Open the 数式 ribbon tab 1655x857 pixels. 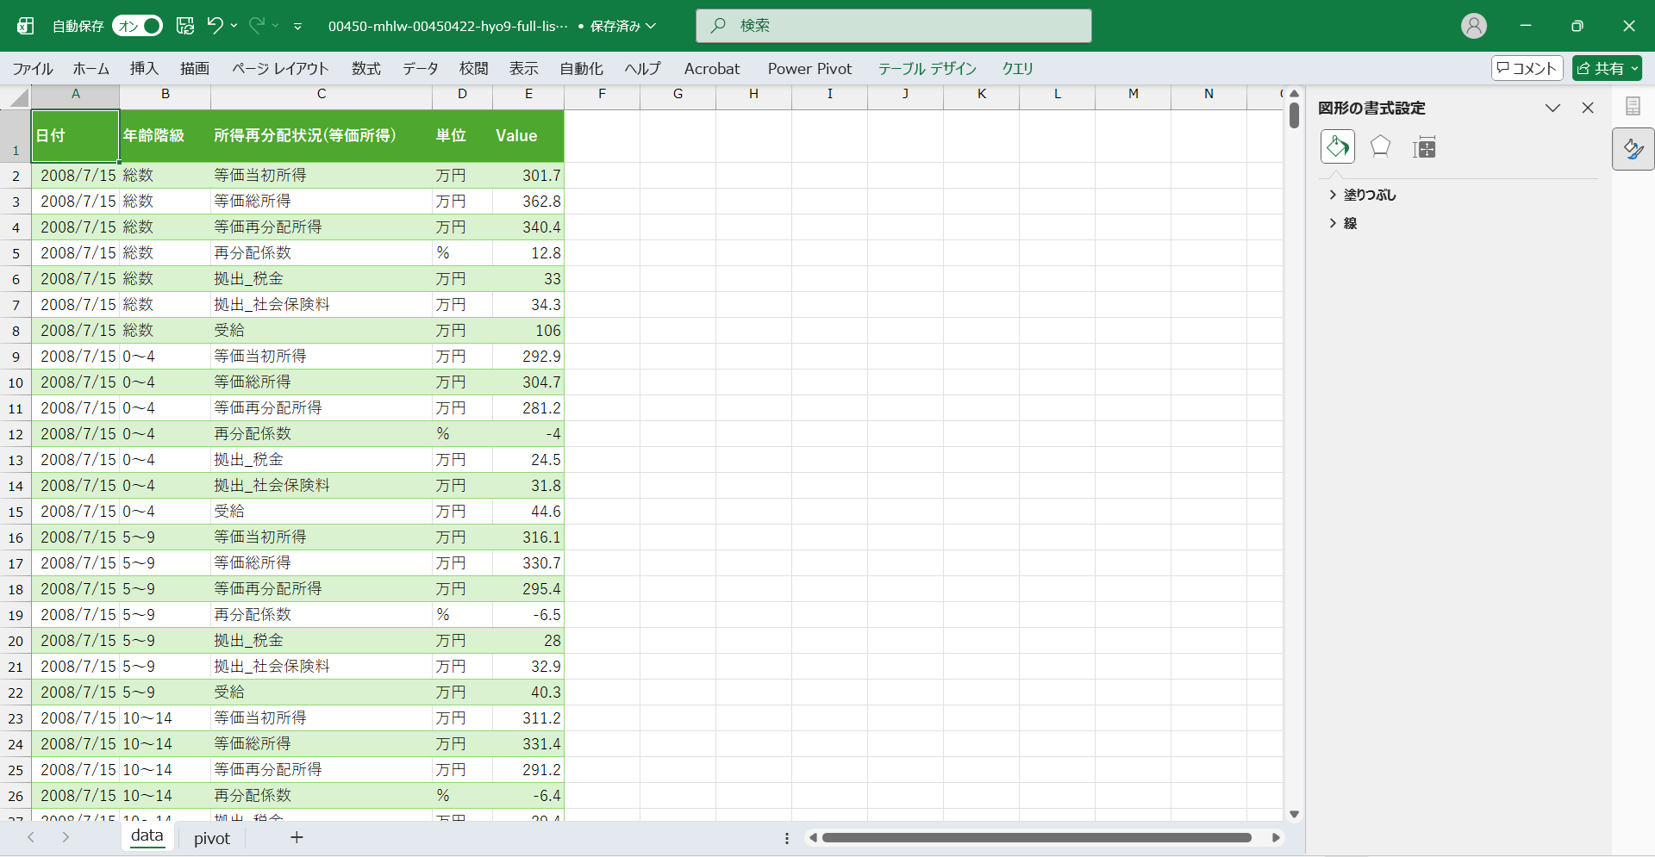(x=365, y=68)
